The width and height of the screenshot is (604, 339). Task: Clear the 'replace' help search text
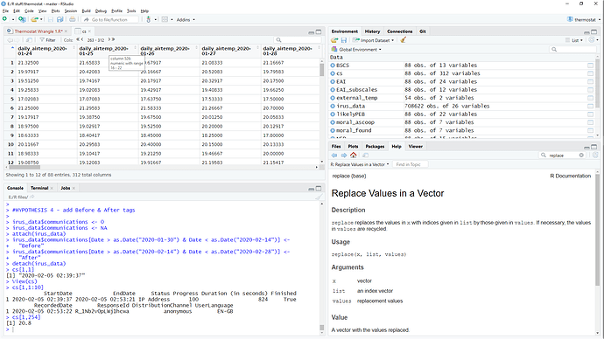pos(581,156)
